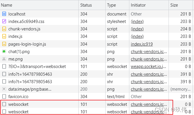
Task: Open the weapp.socket.io.j... initiator link
Action: pos(148,67)
